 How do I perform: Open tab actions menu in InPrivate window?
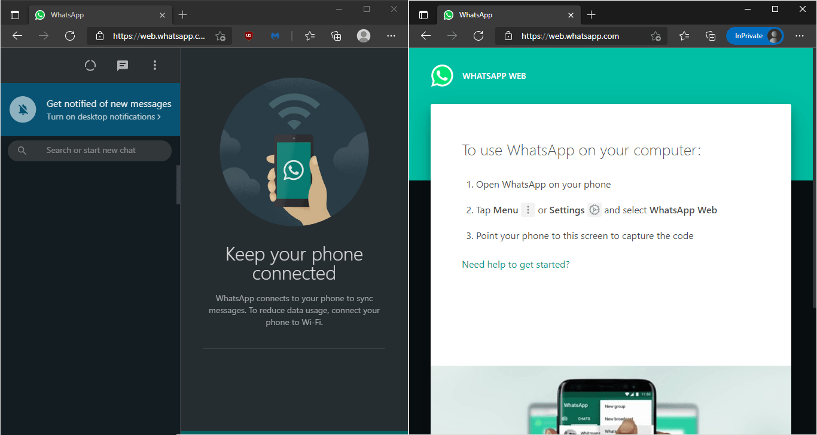423,15
